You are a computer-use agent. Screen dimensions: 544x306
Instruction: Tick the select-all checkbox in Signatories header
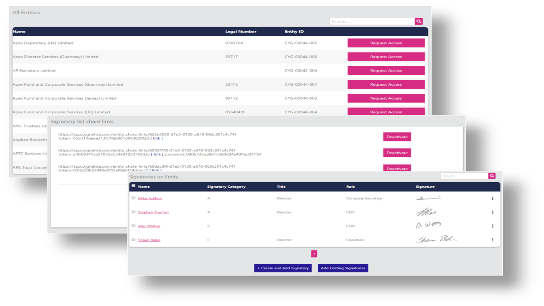[133, 186]
